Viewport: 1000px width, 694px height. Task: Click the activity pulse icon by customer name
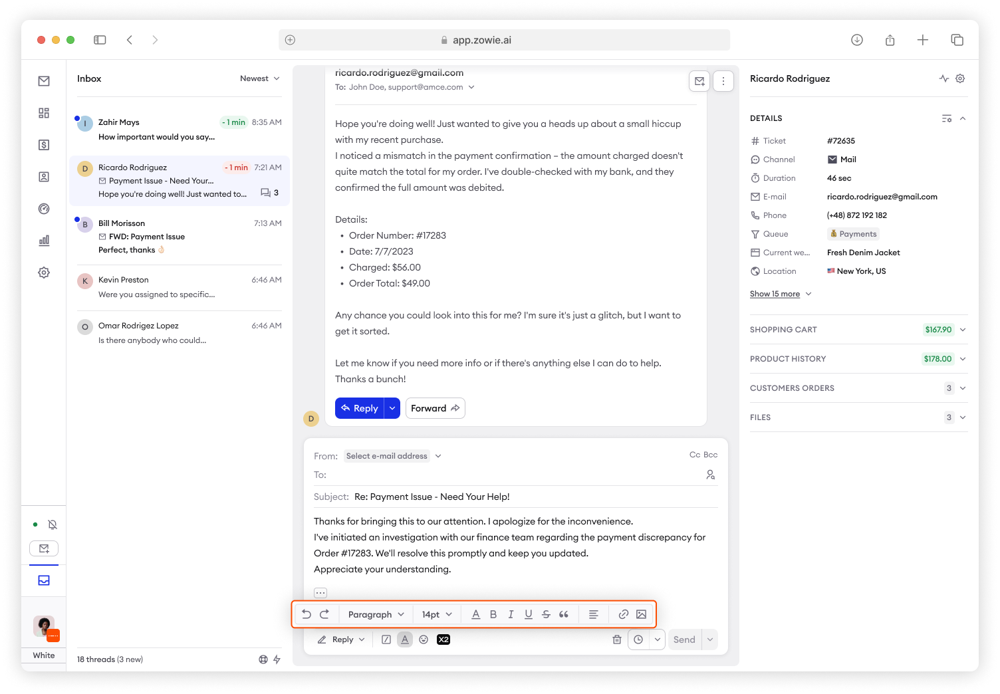[x=944, y=78]
